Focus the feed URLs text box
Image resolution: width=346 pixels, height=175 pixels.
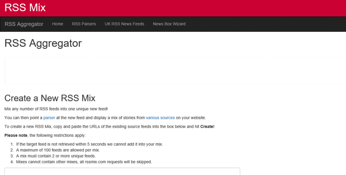122,171
